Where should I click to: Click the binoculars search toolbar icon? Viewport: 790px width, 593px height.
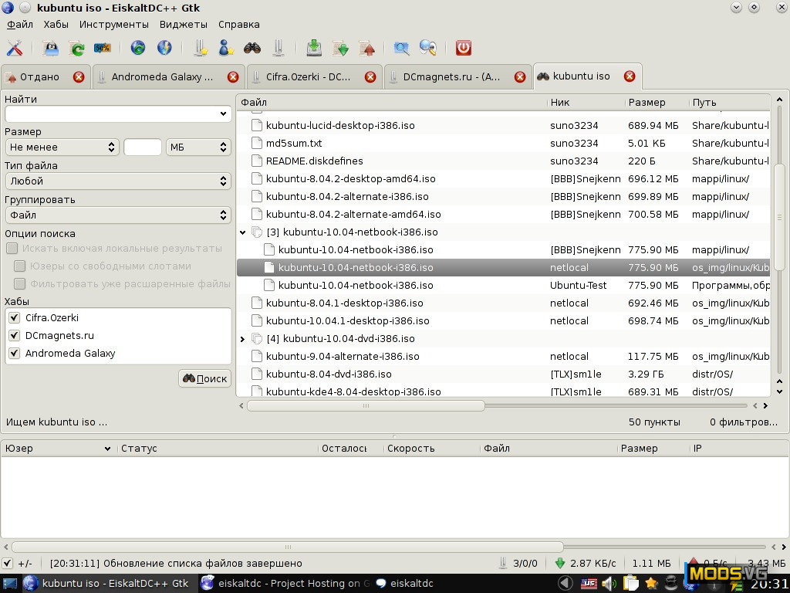[x=252, y=48]
